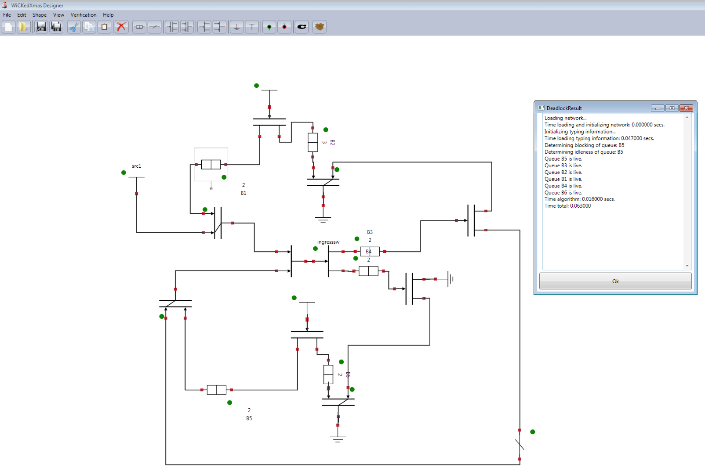Select the highlighted B1 queue on canvas
Image resolution: width=705 pixels, height=475 pixels.
pos(211,165)
